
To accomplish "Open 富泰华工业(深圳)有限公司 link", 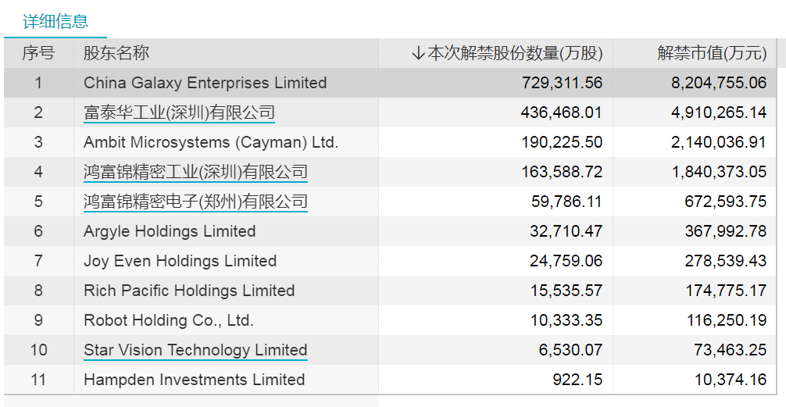I will (x=180, y=112).
